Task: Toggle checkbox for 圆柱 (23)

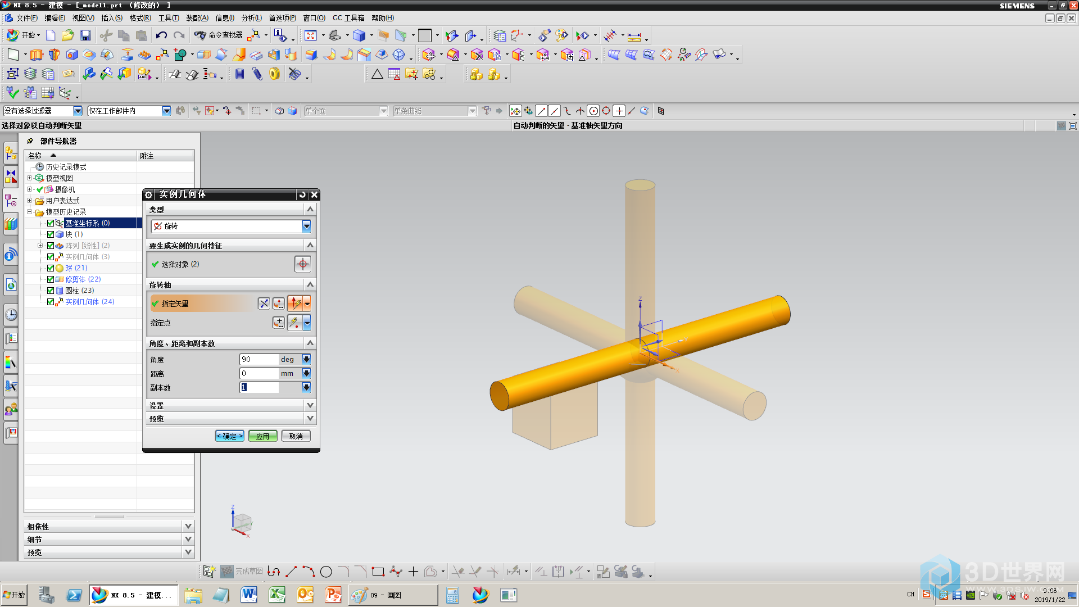Action: click(51, 291)
